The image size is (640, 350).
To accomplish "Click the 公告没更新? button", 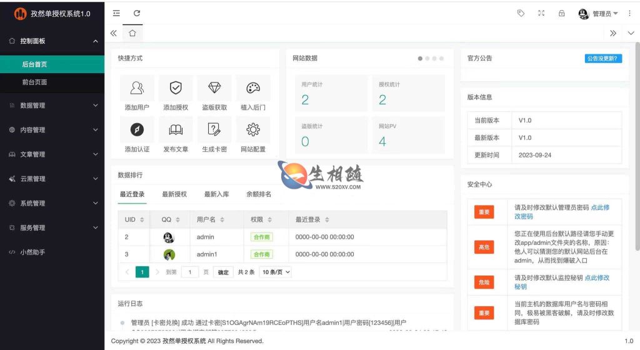I will pos(603,58).
